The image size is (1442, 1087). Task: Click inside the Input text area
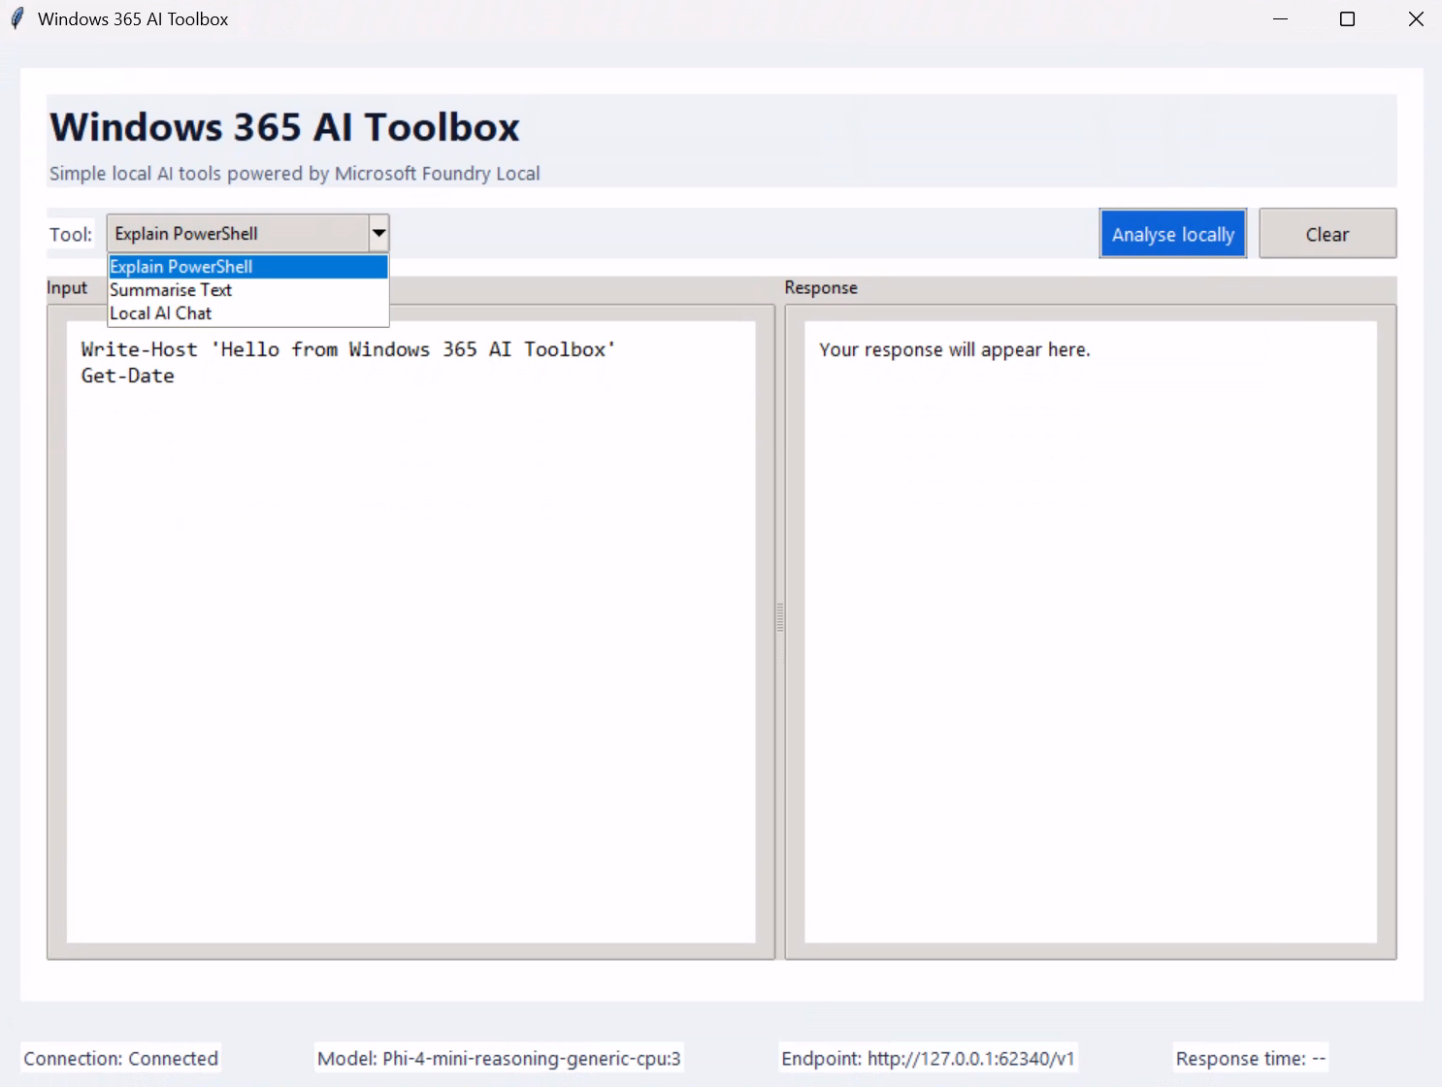pos(410,632)
